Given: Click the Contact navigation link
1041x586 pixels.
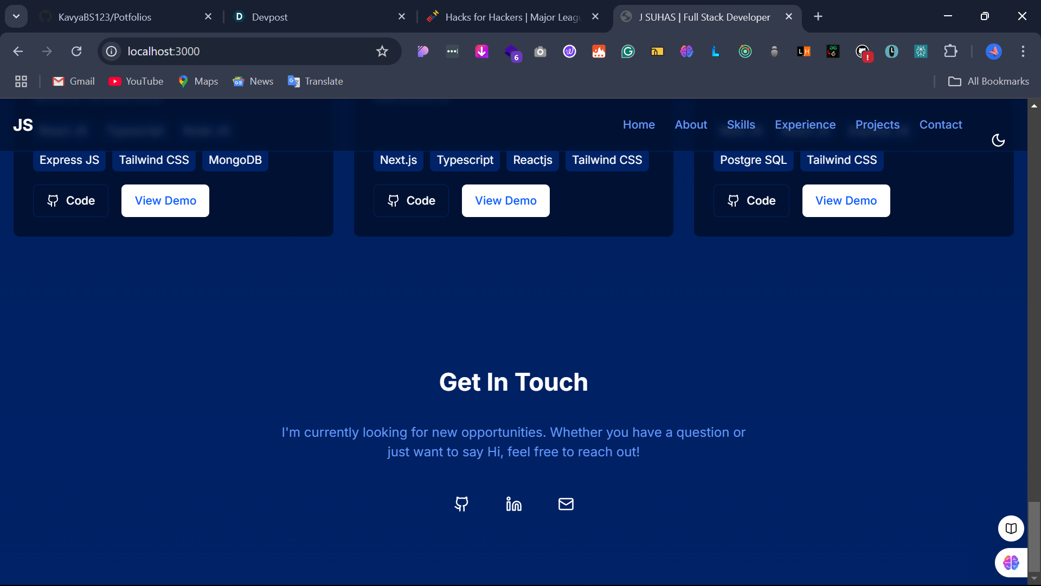Looking at the screenshot, I should [940, 125].
